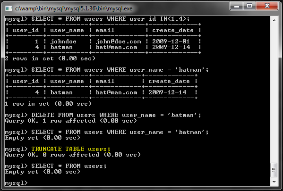This screenshot has width=283, height=191.
Task: Click the final 'SELECT * FROM users;' command
Action: [x=69, y=166]
